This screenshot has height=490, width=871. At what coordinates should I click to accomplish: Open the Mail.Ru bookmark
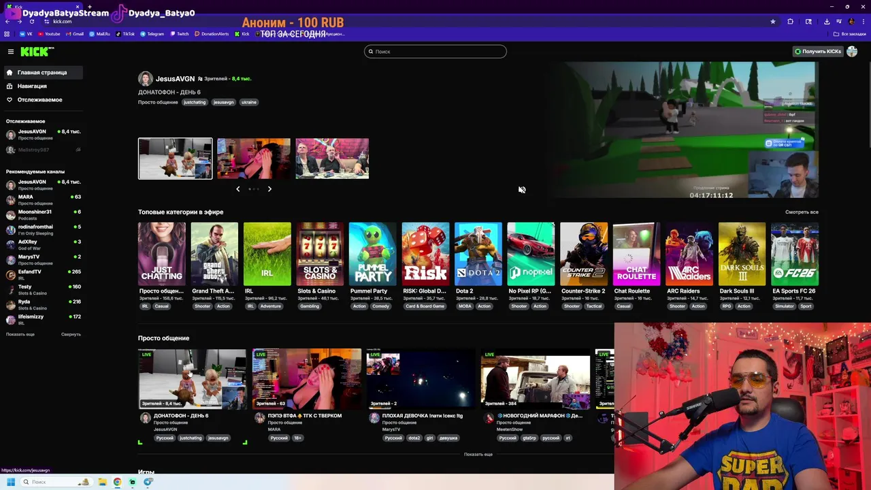point(99,34)
